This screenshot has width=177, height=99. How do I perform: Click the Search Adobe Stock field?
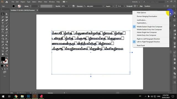point(154,2)
